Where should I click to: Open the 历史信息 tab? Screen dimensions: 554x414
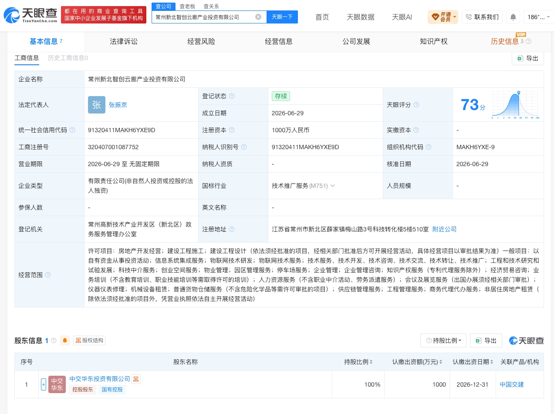[x=505, y=41]
